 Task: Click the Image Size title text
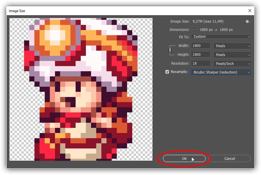tap(17, 11)
